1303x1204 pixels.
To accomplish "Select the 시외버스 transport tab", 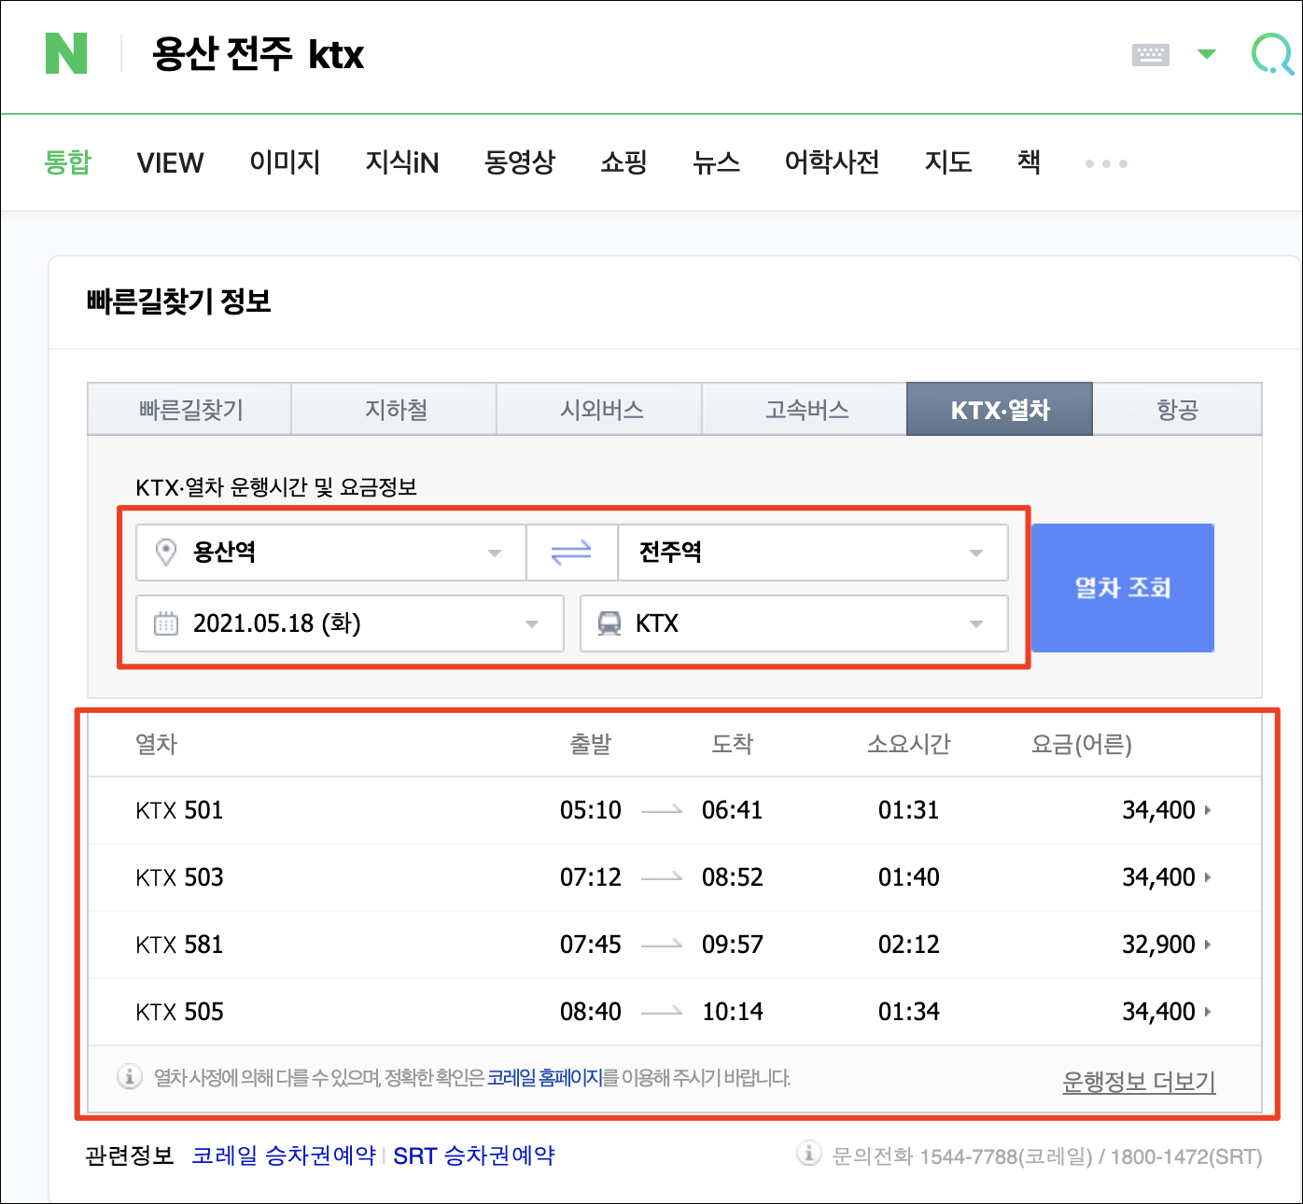I will (x=600, y=409).
